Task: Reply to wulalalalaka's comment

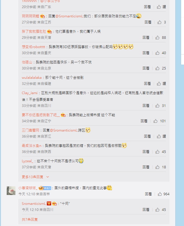Action: coord(147,84)
